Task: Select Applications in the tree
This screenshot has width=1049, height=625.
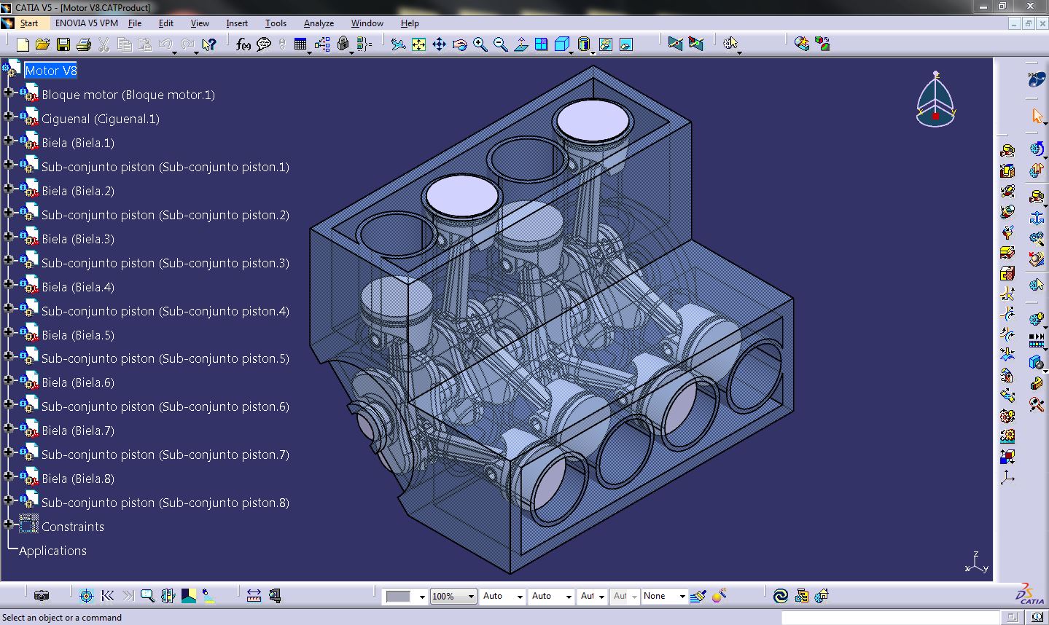Action: click(x=52, y=551)
